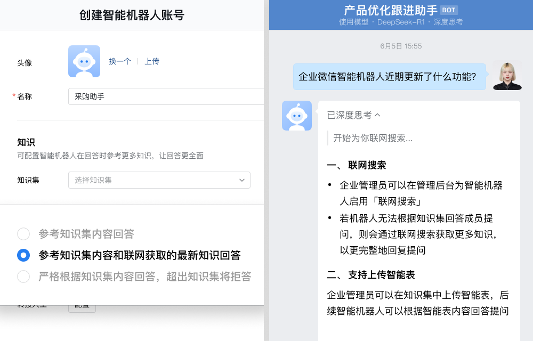Image resolution: width=533 pixels, height=341 pixels.
Task: Click the message 企业微信智能机器人近期更新了什么功能?
Action: tap(390, 77)
